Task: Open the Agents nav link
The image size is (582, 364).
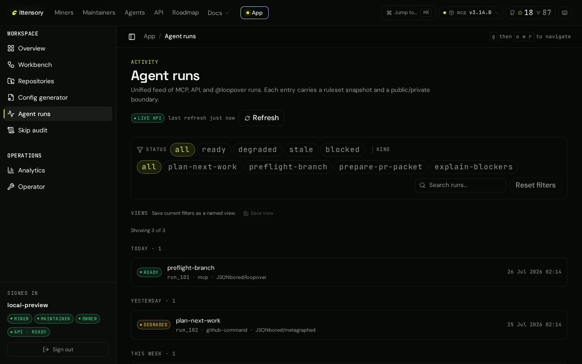Action: (135, 13)
